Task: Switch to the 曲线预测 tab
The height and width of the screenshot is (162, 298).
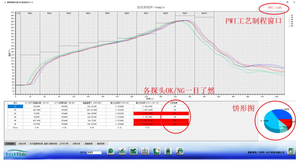Action: tap(101, 144)
